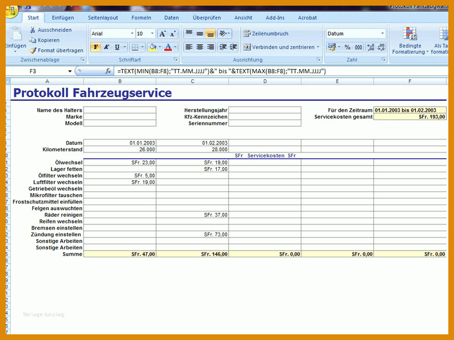Open Zahl dialog launcher

(x=384, y=59)
